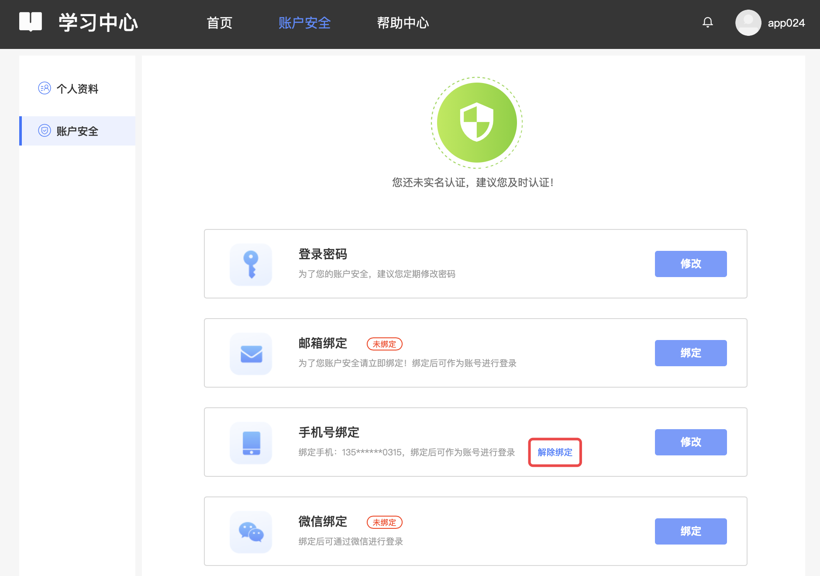The width and height of the screenshot is (820, 576).
Task: Click the phone icon for mobile binding
Action: click(251, 443)
